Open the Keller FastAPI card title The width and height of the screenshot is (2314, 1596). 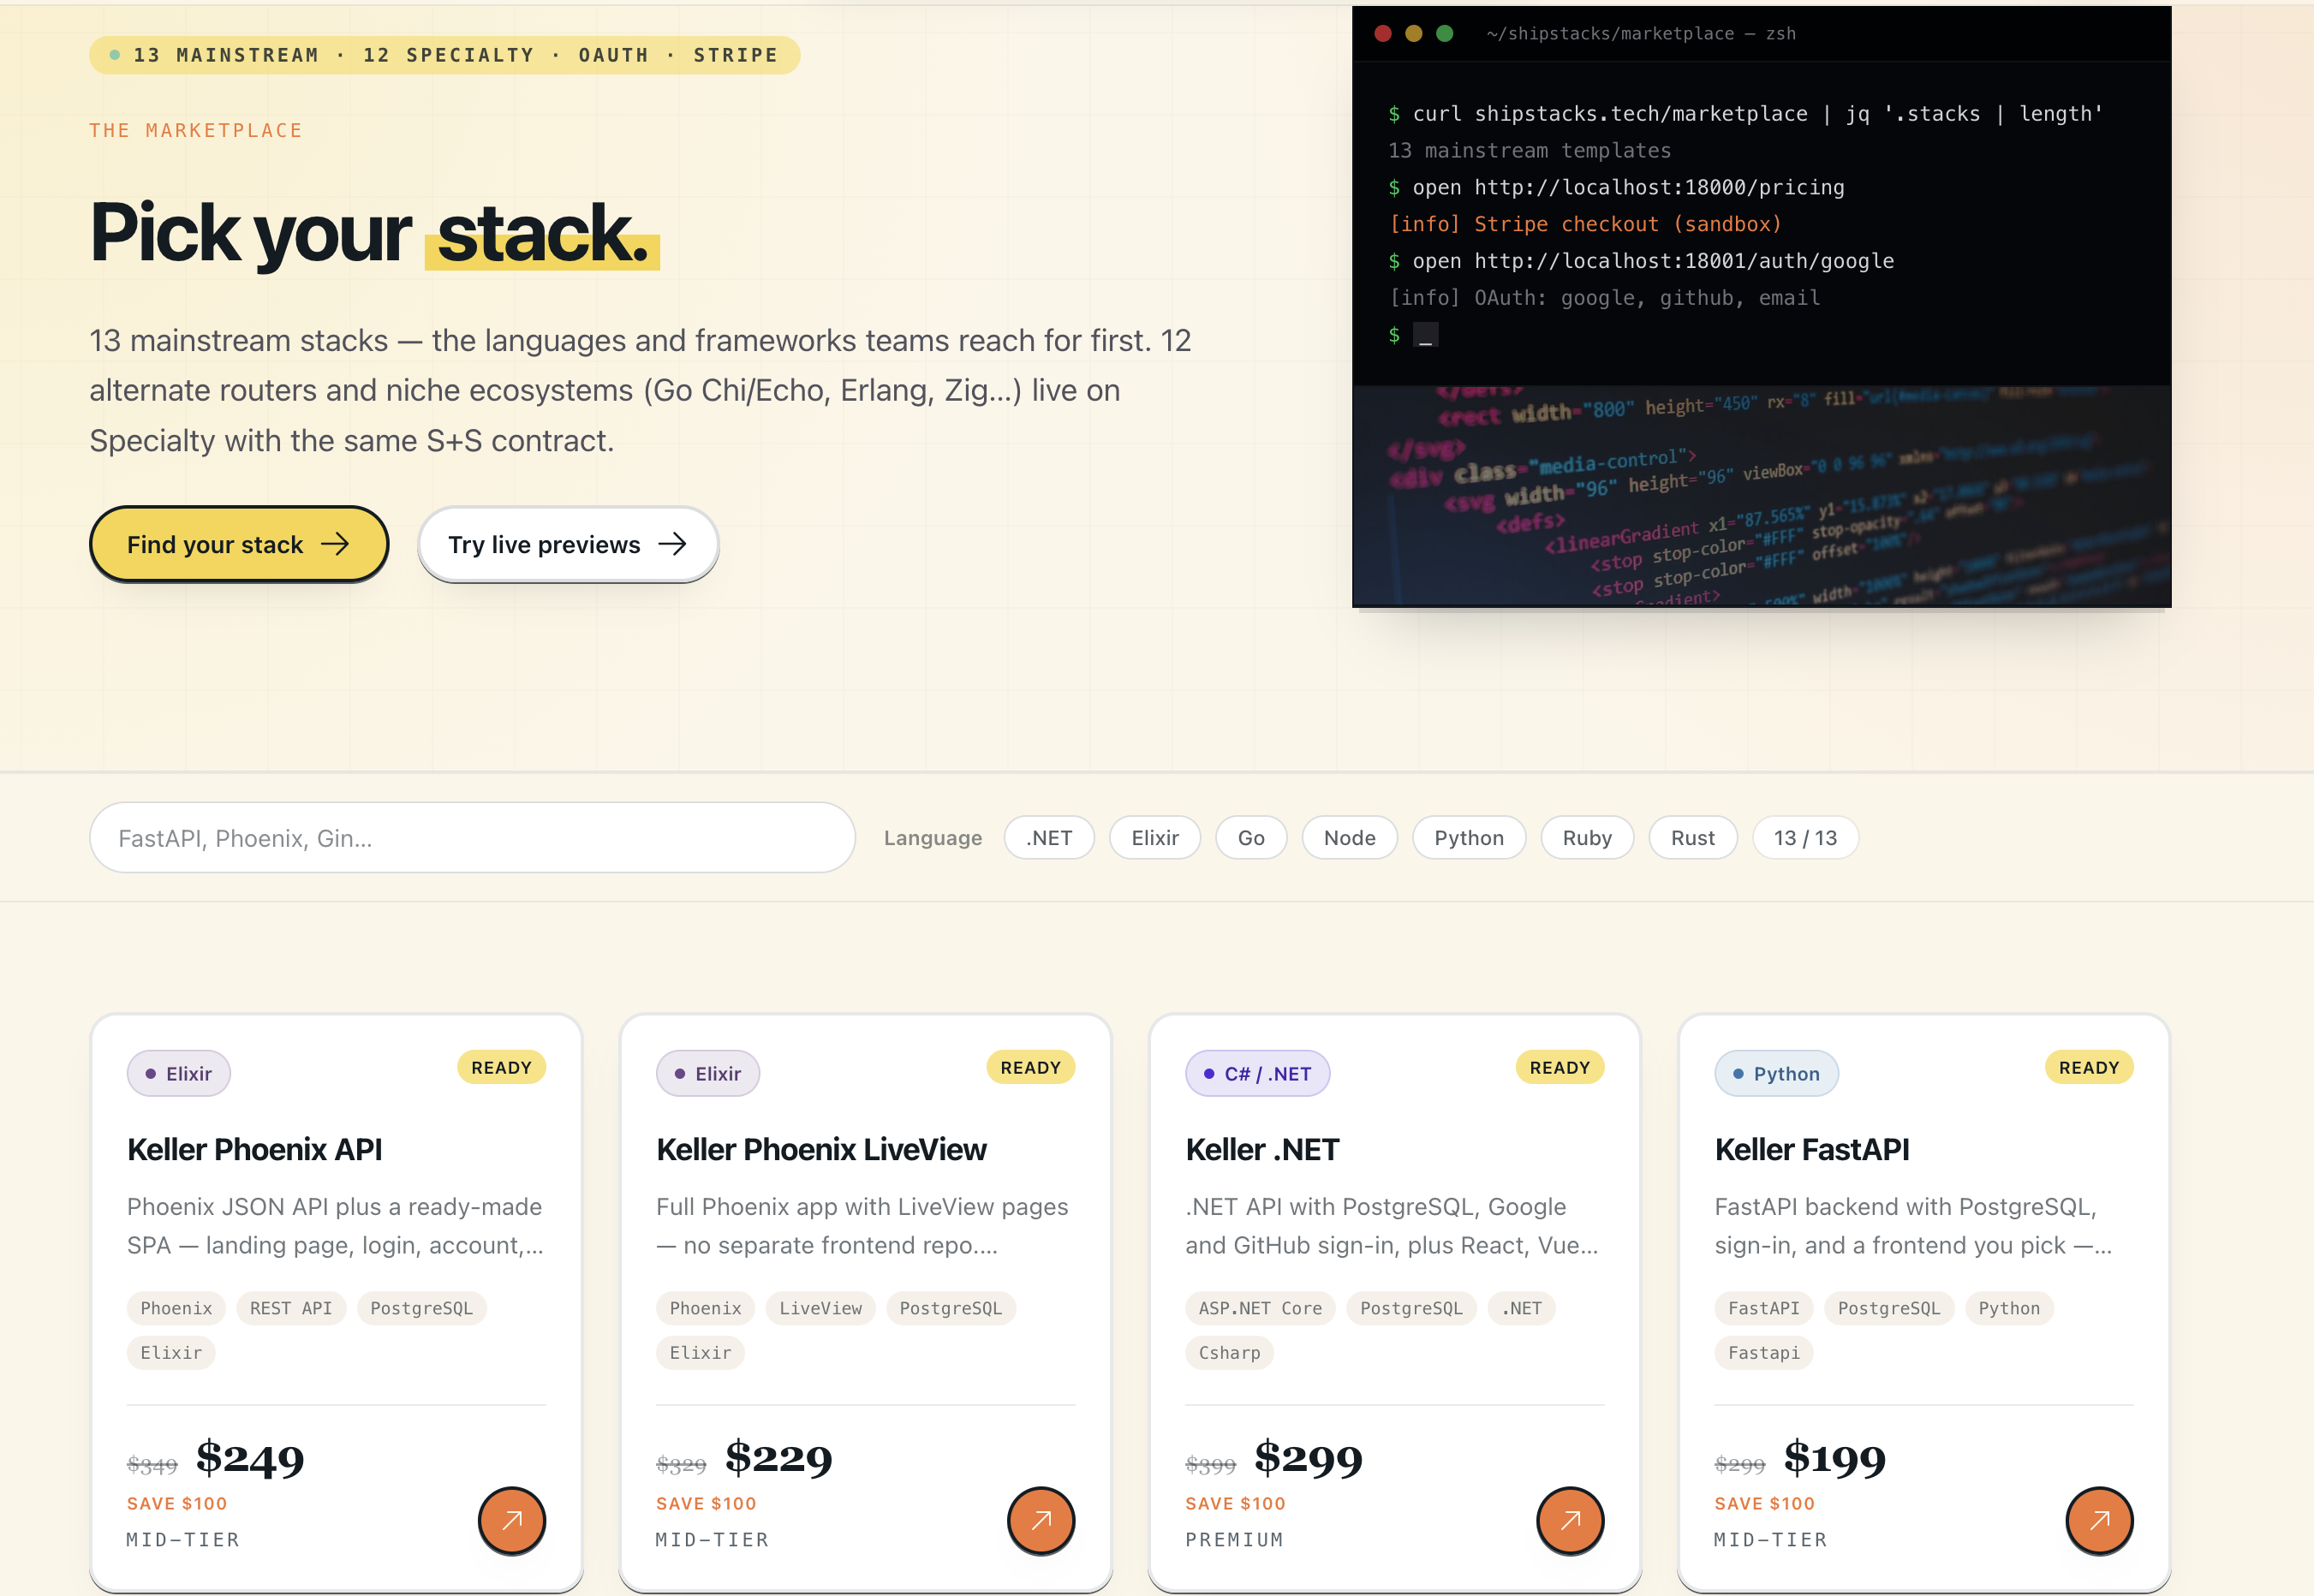(1812, 1150)
